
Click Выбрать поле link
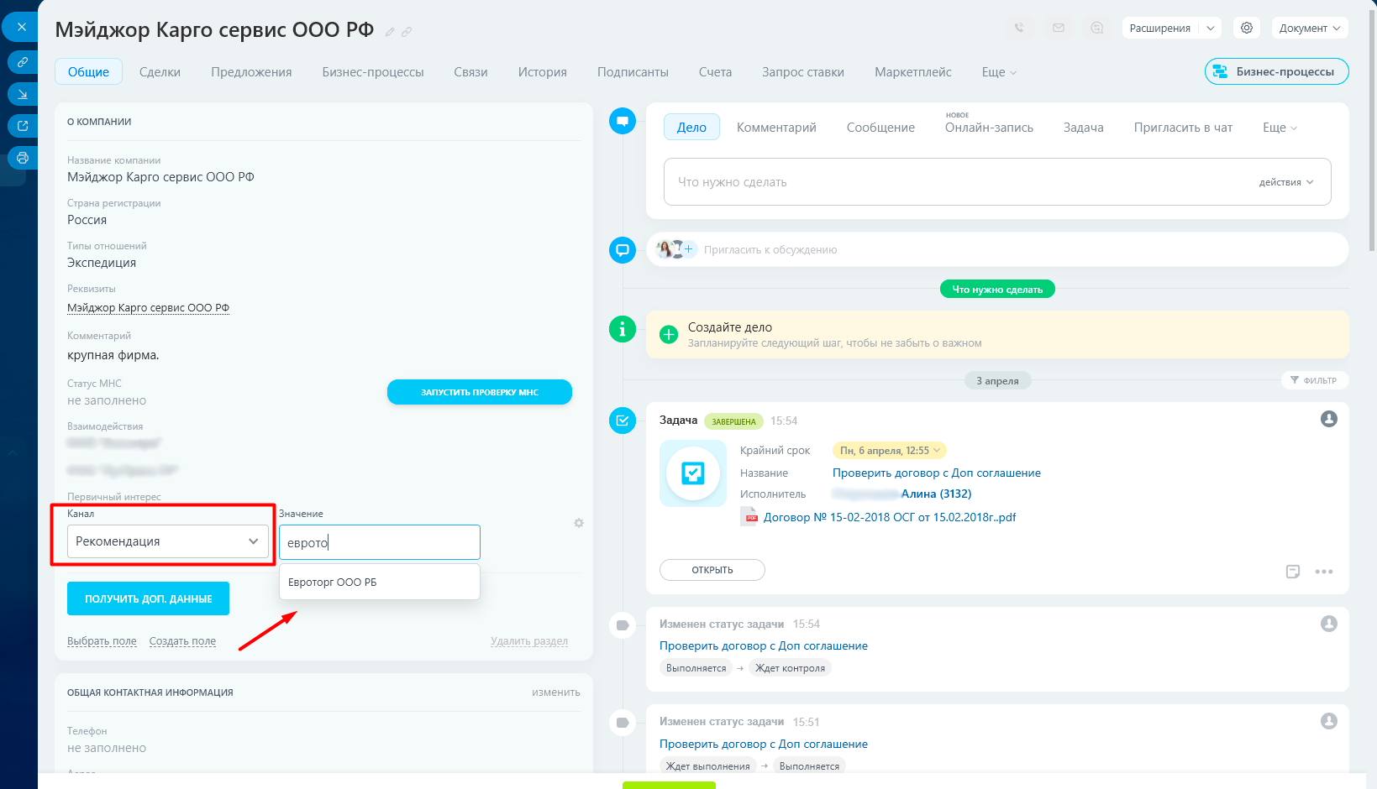coord(102,641)
